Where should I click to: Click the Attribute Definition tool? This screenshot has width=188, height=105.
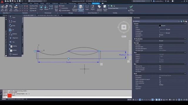click(99, 8)
